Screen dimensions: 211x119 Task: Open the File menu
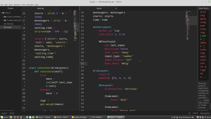coord(2,5)
